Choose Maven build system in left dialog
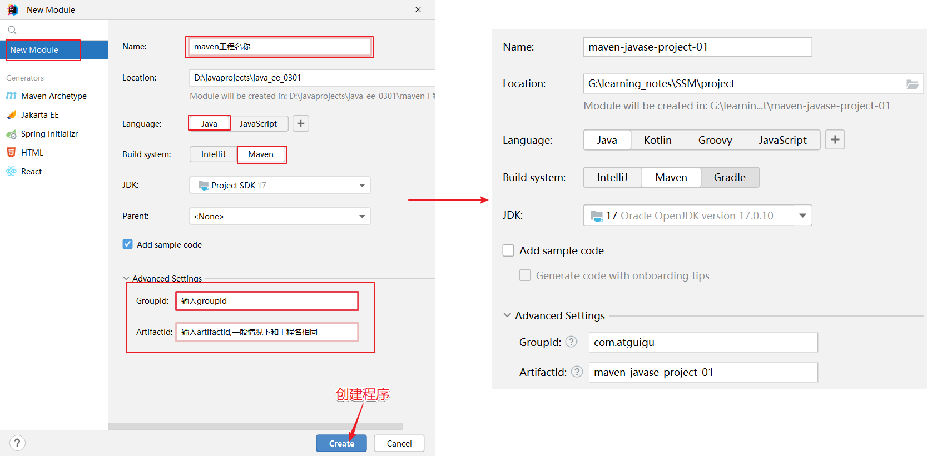The width and height of the screenshot is (927, 456). click(x=261, y=154)
